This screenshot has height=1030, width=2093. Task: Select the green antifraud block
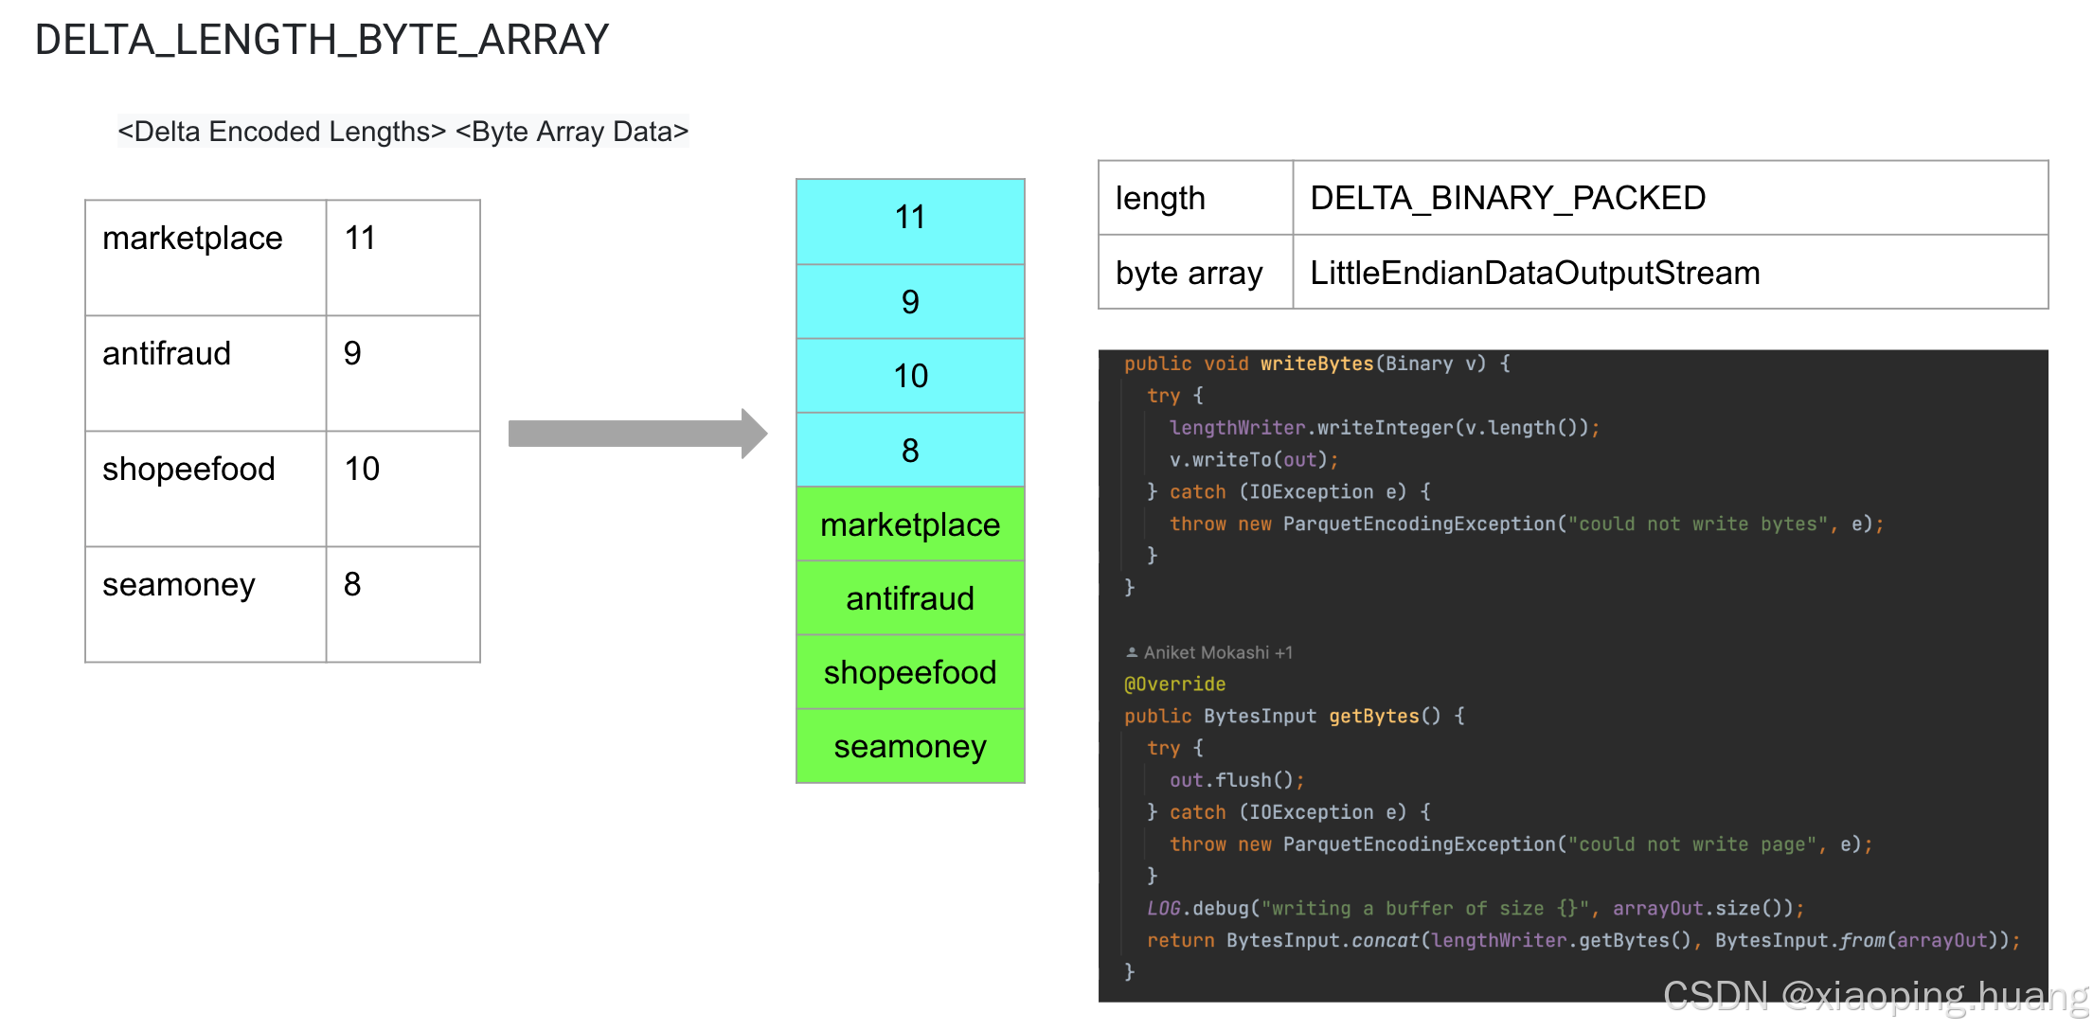pos(909,598)
